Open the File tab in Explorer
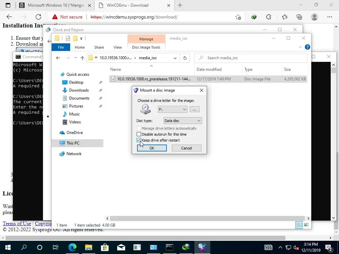 tap(61, 47)
